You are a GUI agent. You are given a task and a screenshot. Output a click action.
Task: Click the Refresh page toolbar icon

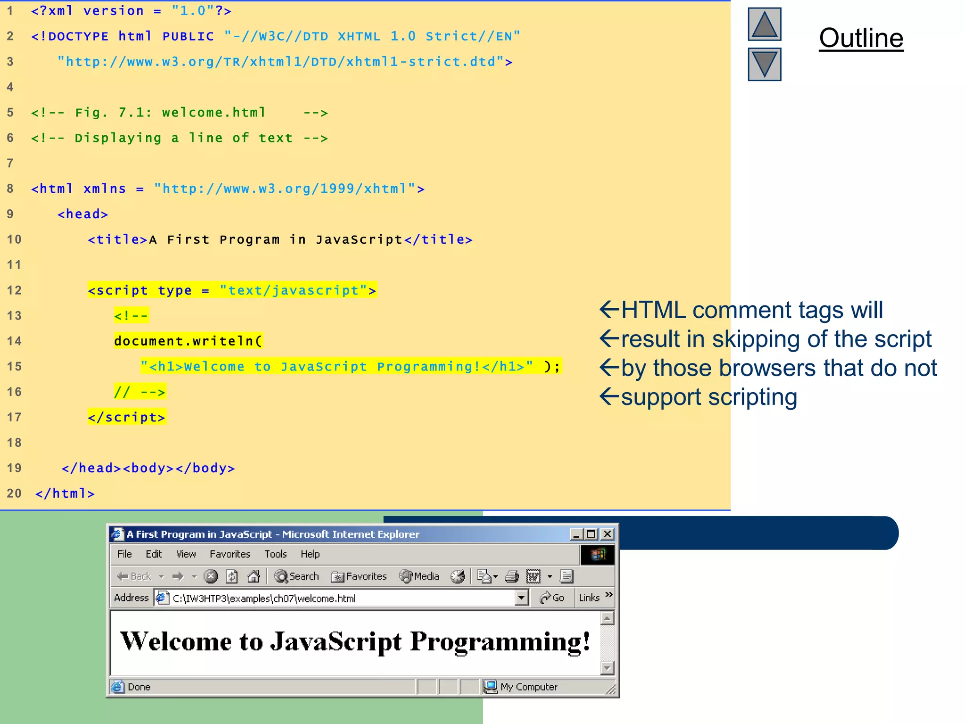[232, 576]
